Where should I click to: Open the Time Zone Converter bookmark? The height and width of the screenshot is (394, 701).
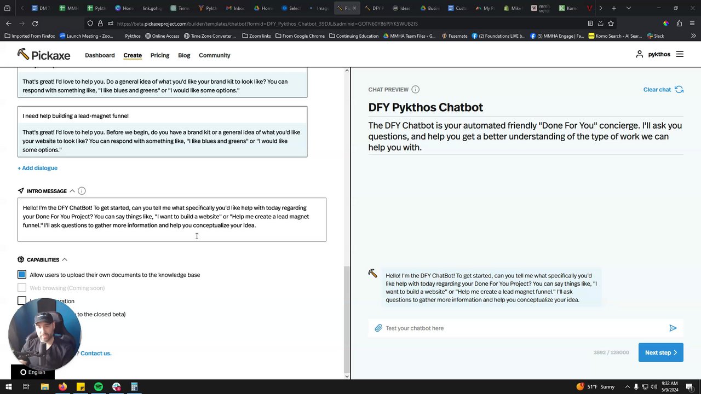tap(210, 36)
